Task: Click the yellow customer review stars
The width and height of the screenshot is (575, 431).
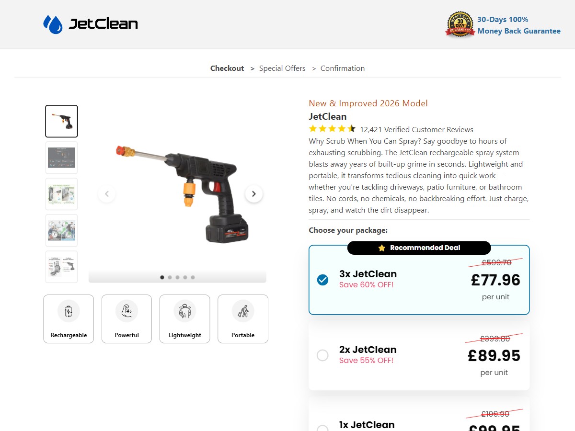Action: click(x=331, y=128)
